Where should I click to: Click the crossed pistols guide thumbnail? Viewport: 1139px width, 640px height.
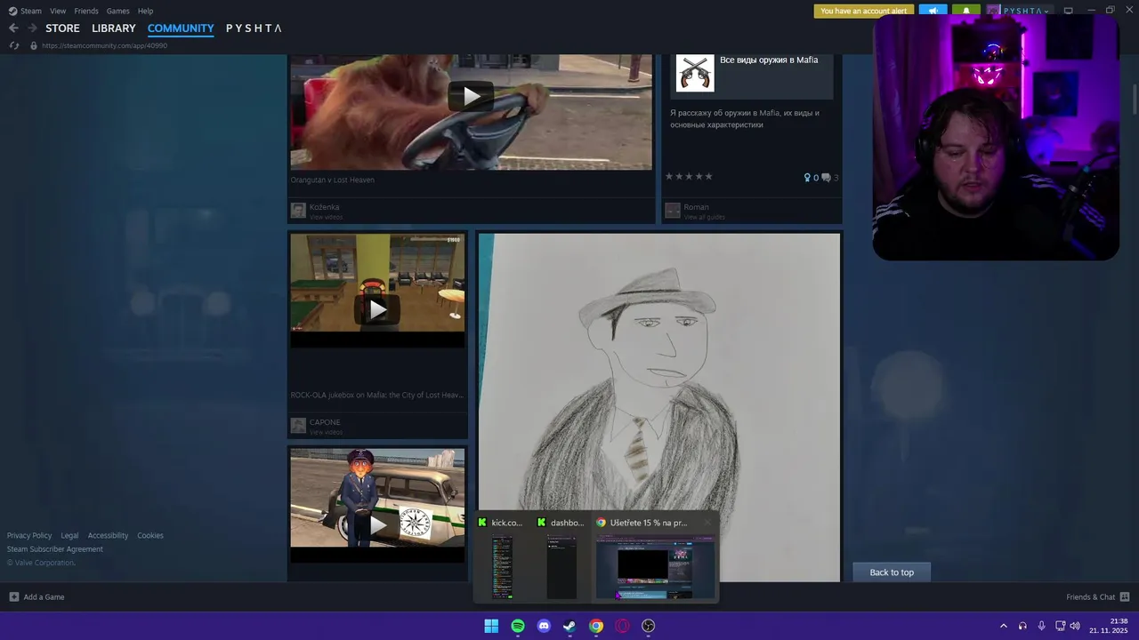[x=695, y=73]
